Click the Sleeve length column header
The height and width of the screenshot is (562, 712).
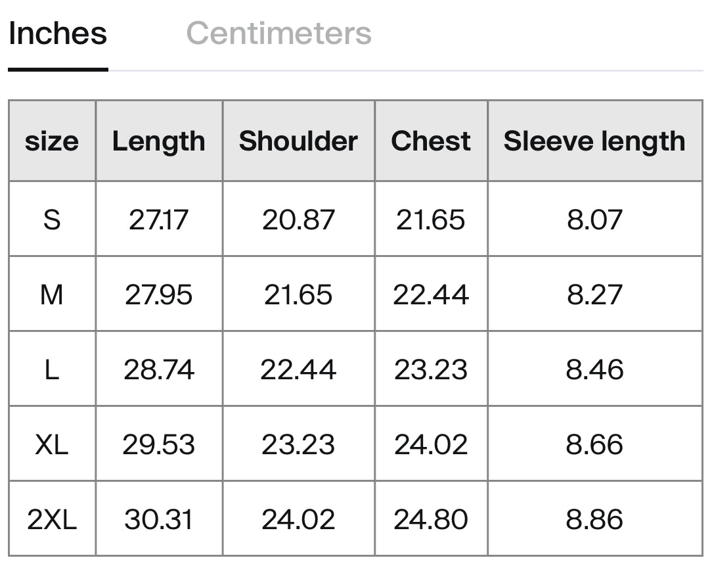point(594,141)
